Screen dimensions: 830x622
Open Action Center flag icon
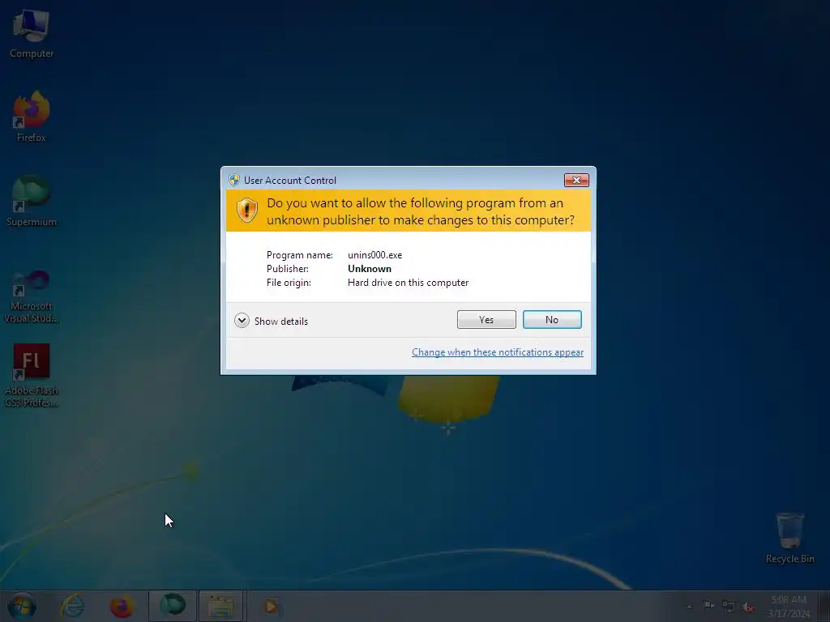tap(708, 606)
